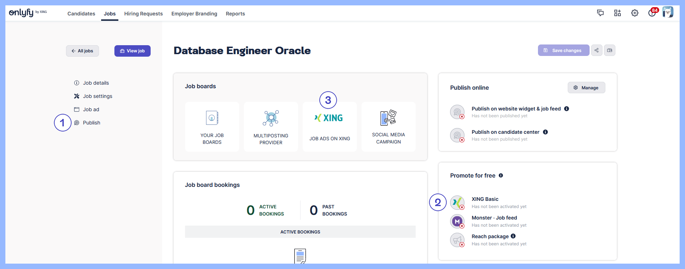Open Manage for Publish online

(x=586, y=88)
